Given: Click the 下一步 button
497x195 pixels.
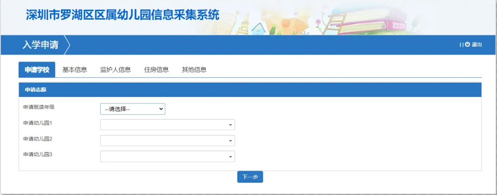Looking at the screenshot, I should (250, 177).
